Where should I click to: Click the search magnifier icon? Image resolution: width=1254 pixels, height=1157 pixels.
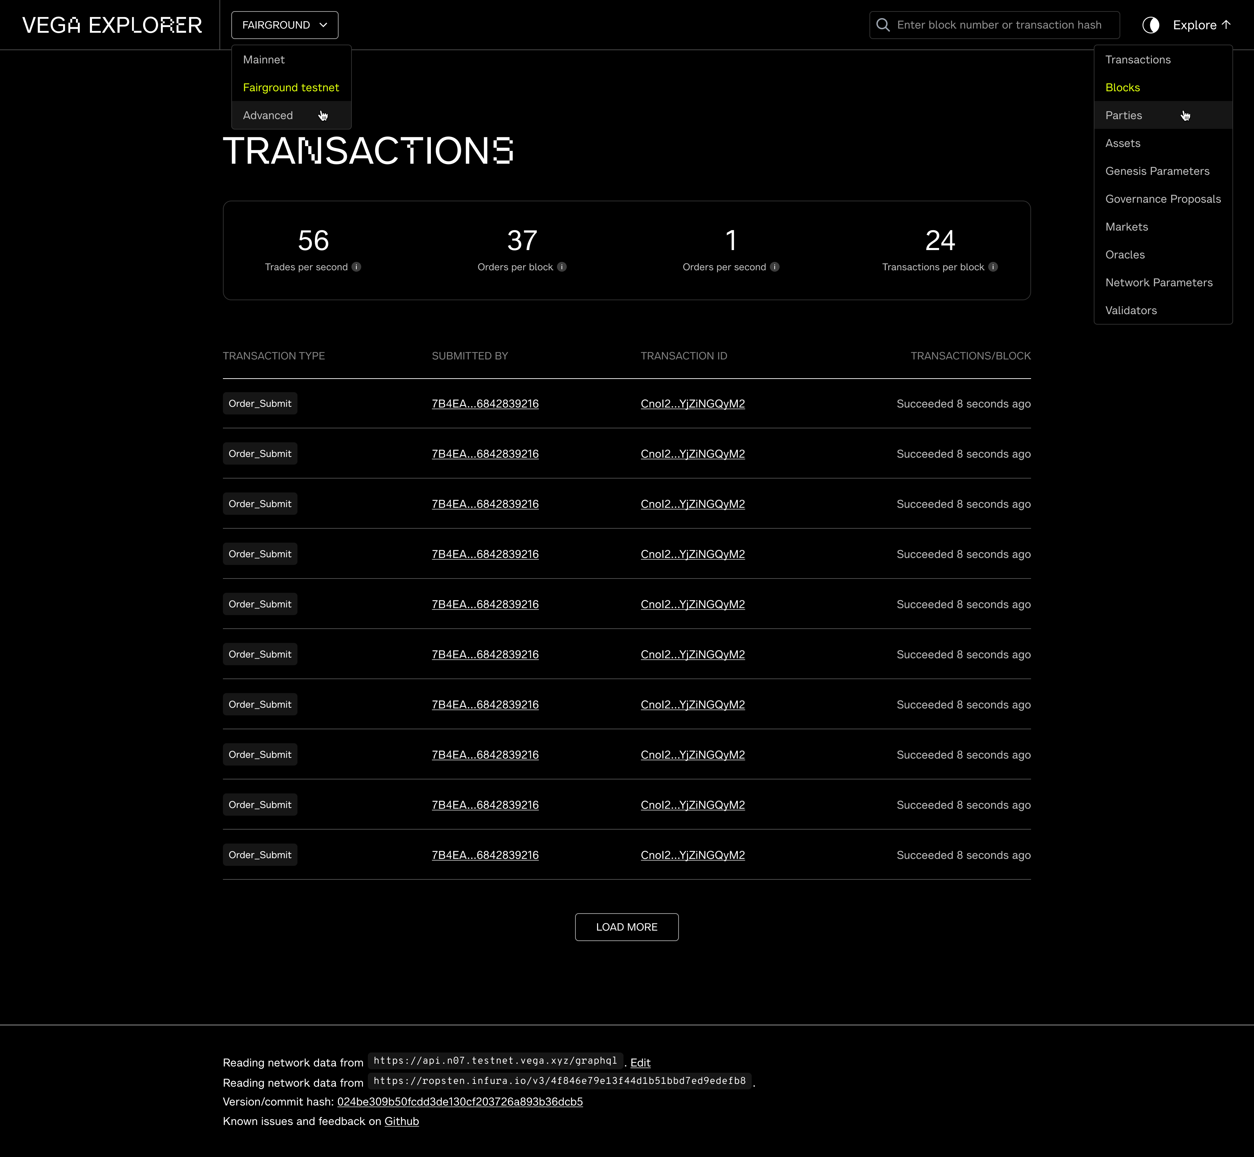click(x=883, y=25)
